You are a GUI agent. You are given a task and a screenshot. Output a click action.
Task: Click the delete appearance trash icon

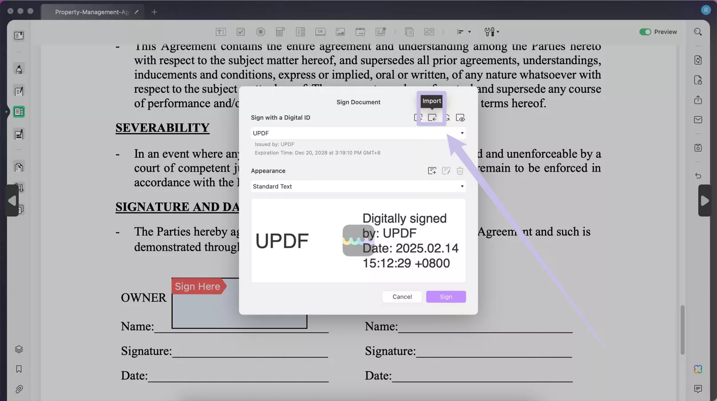click(460, 171)
